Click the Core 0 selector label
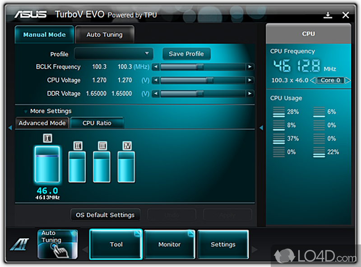Image resolution: width=361 pixels, height=267 pixels. point(330,80)
